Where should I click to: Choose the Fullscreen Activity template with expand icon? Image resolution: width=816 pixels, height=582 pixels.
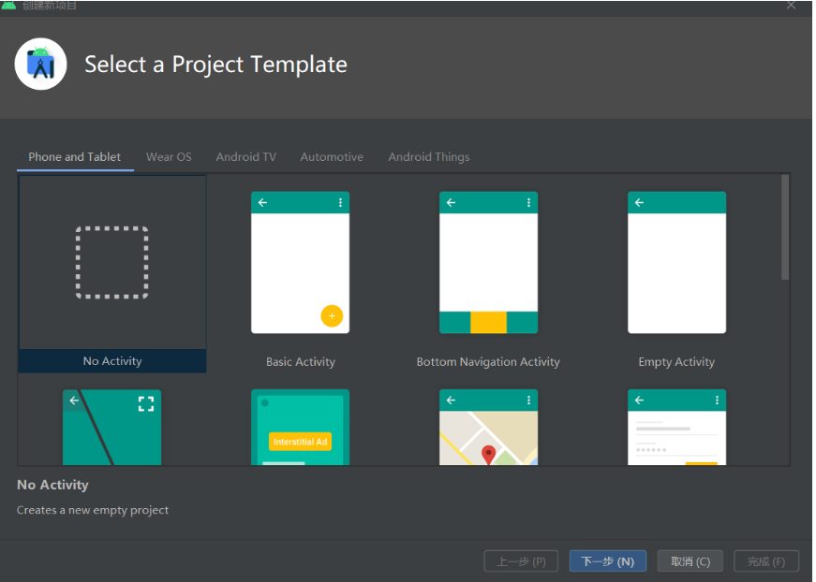coord(111,428)
